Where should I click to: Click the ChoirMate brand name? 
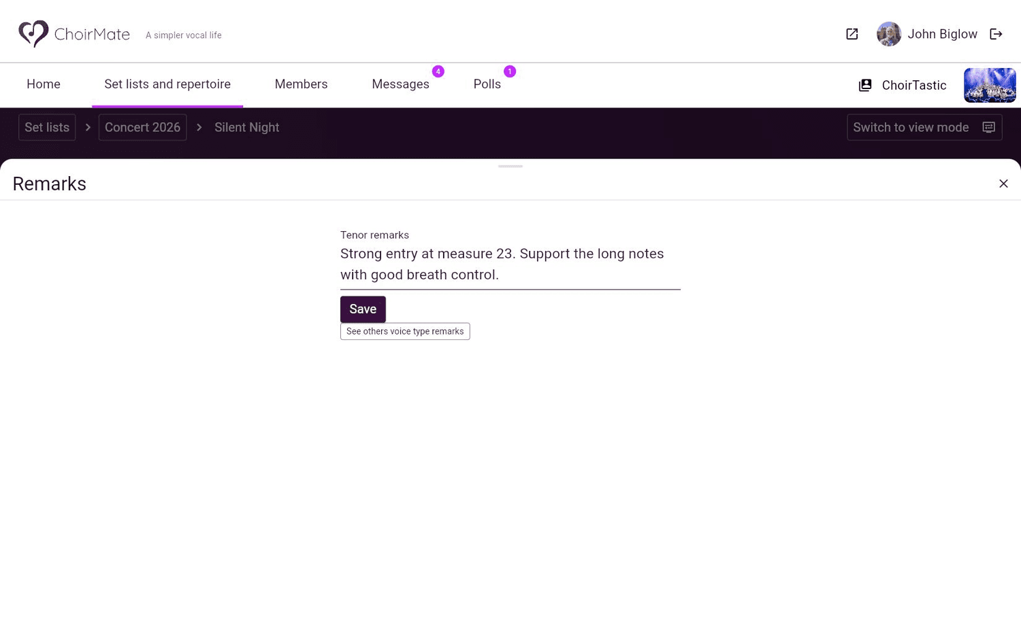click(x=92, y=35)
